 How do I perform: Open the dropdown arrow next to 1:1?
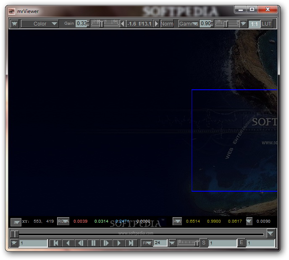pyautogui.click(x=243, y=24)
